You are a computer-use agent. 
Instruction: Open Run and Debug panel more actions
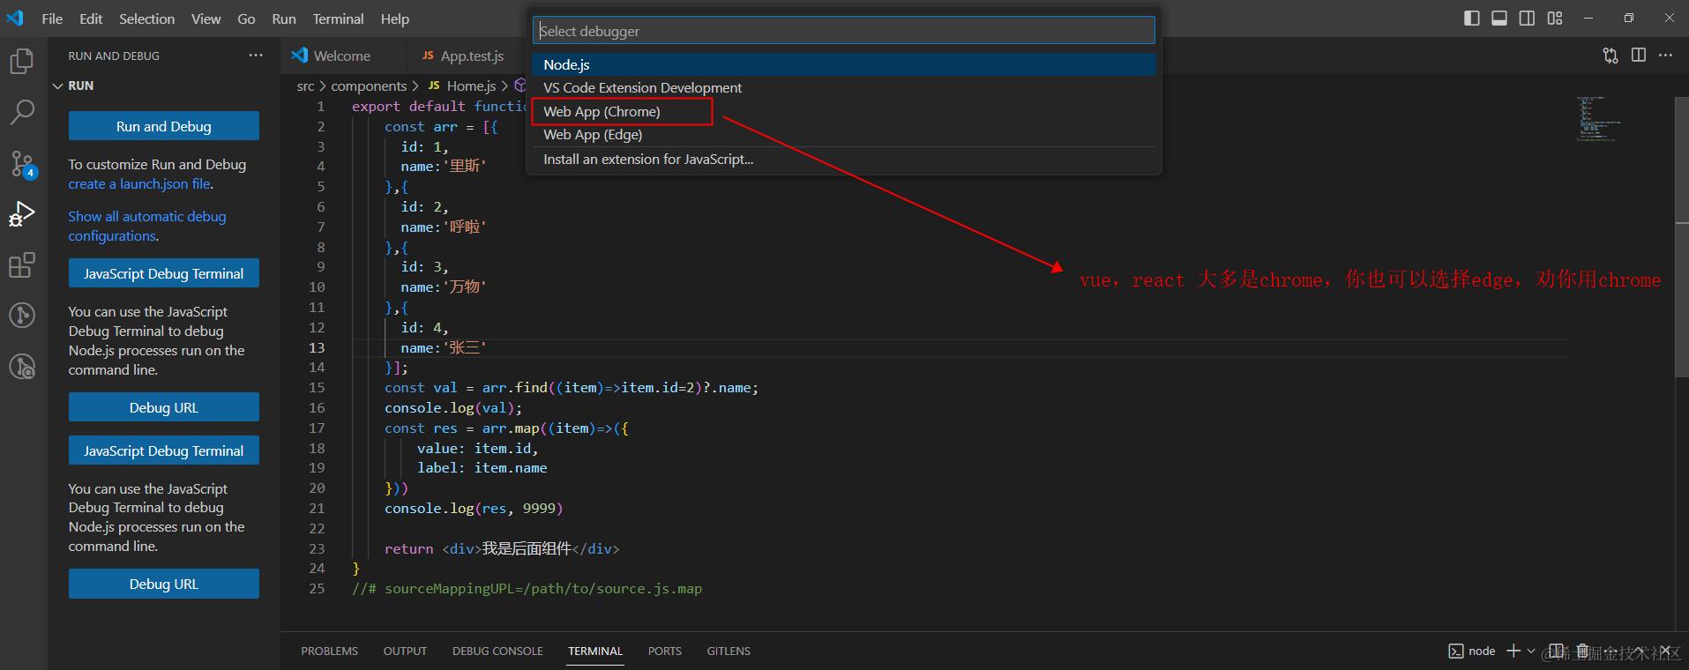[256, 55]
